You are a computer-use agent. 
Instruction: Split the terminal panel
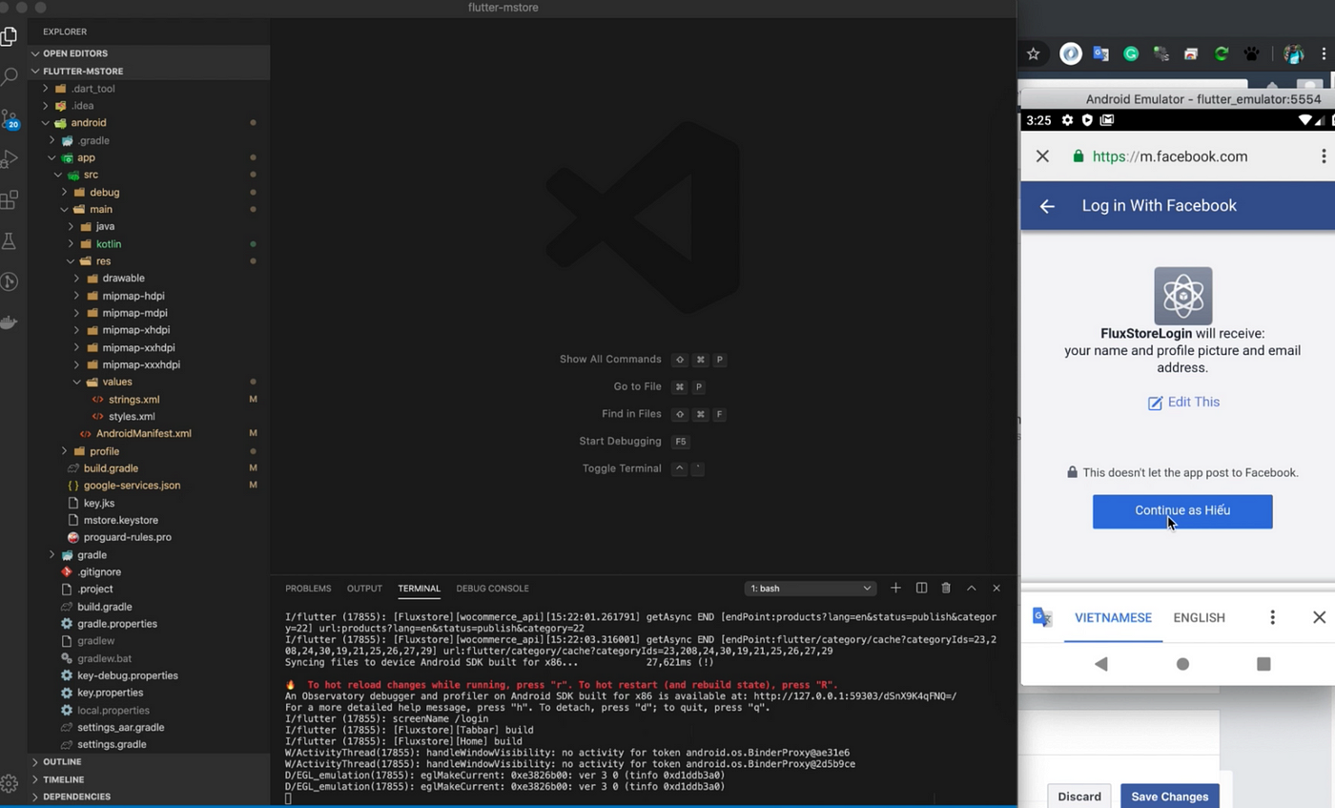tap(921, 588)
